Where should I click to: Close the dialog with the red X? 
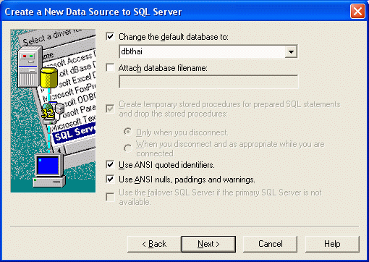pos(357,12)
